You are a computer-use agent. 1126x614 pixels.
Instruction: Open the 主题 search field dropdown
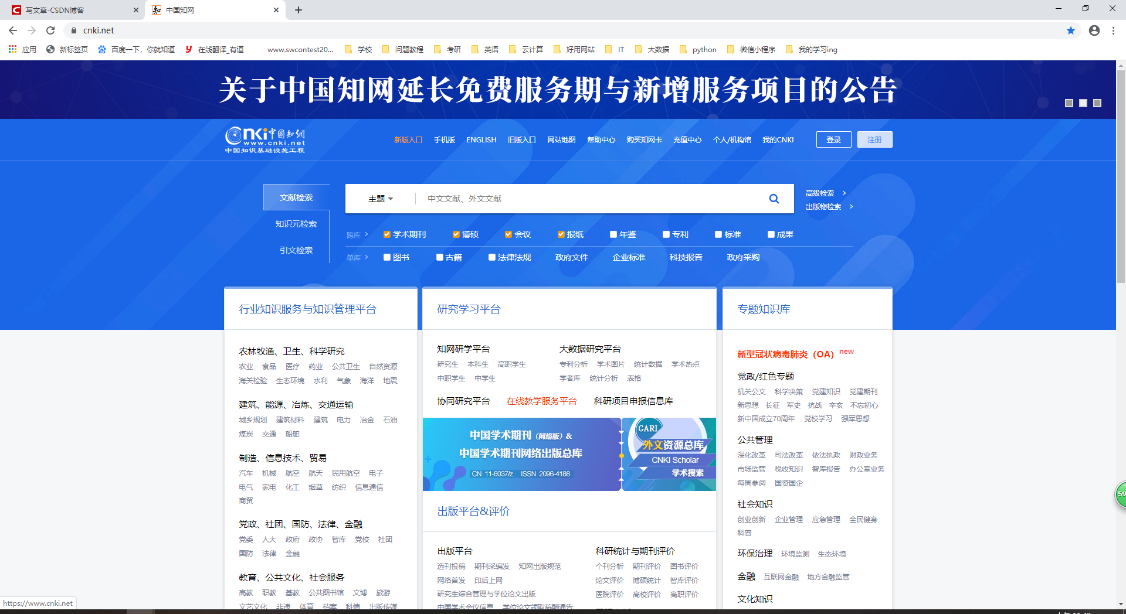coord(381,199)
